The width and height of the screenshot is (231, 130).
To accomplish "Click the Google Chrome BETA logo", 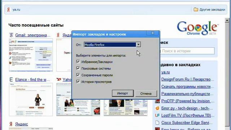I will [x=198, y=28].
